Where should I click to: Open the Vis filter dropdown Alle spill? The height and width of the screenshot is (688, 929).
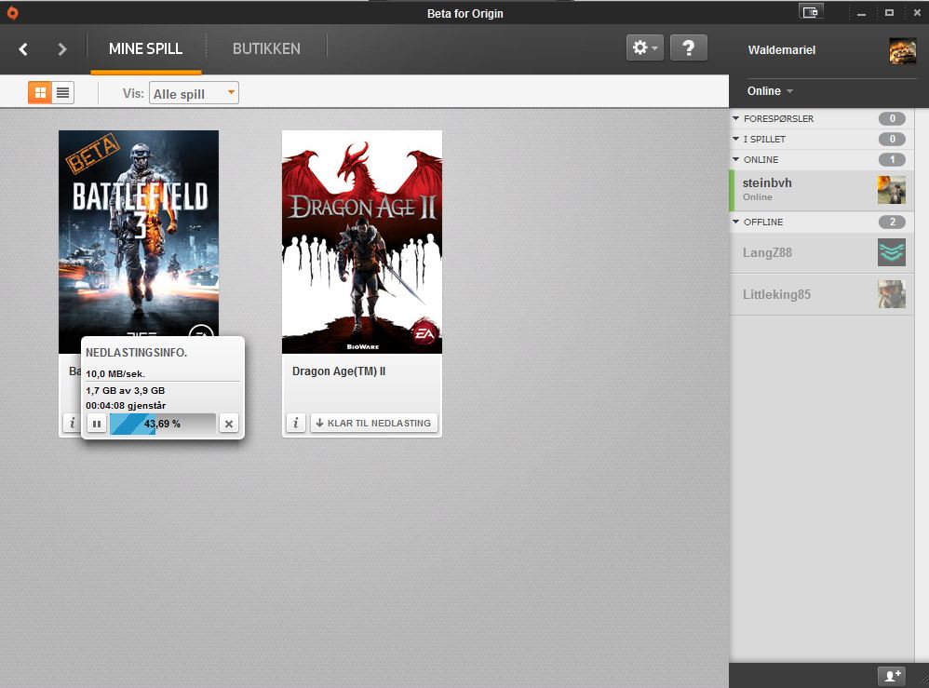click(x=194, y=93)
